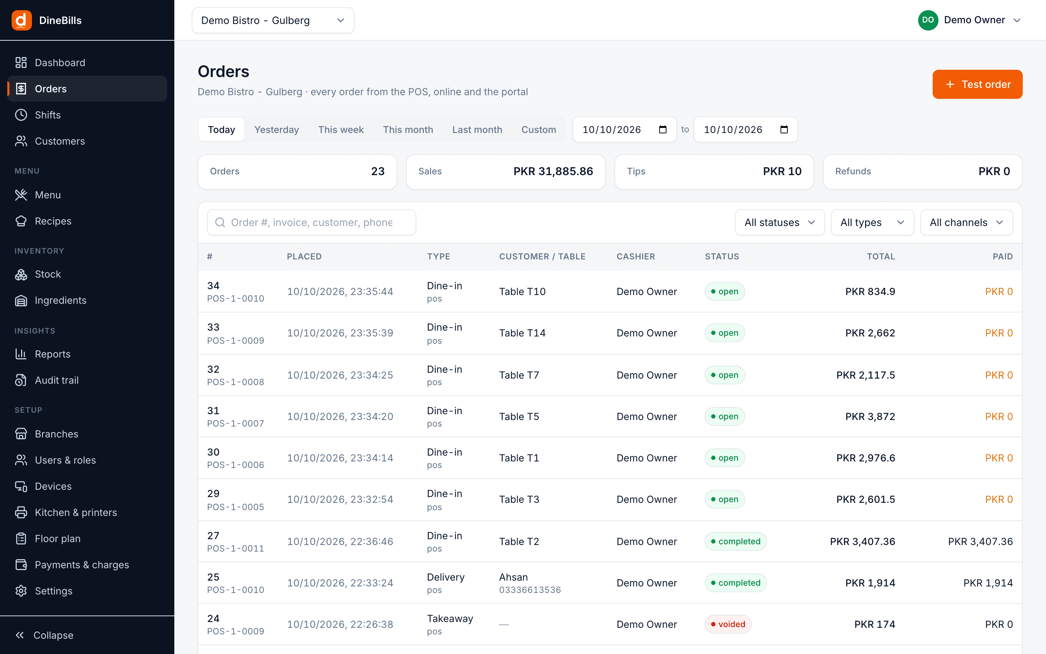Click placed time 23:34:14 of order 30
The height and width of the screenshot is (654, 1046).
(x=372, y=458)
